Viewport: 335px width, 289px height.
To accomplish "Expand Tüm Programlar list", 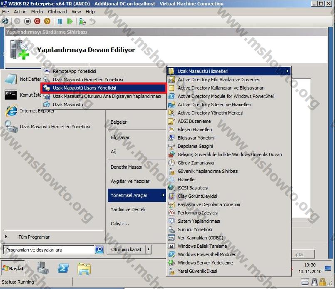I will 33,237.
